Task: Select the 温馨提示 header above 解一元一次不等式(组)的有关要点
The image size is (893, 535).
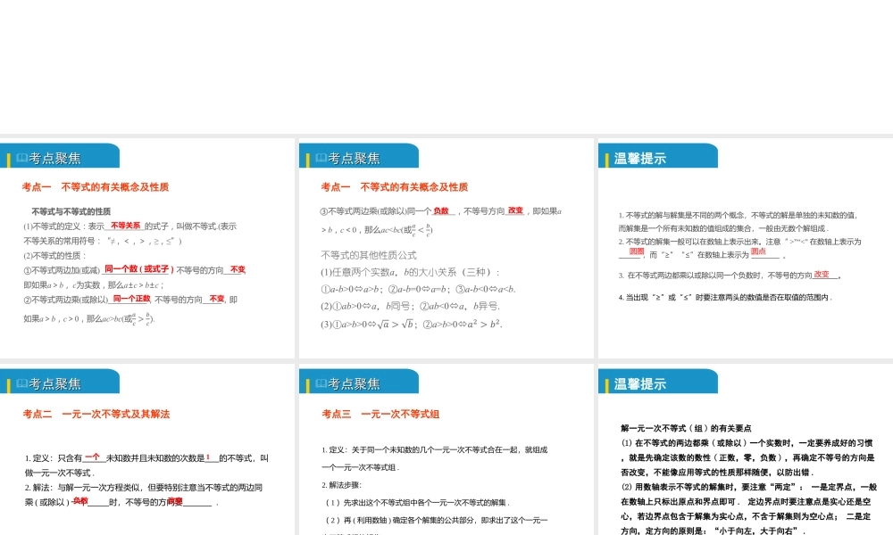Action: click(x=639, y=383)
